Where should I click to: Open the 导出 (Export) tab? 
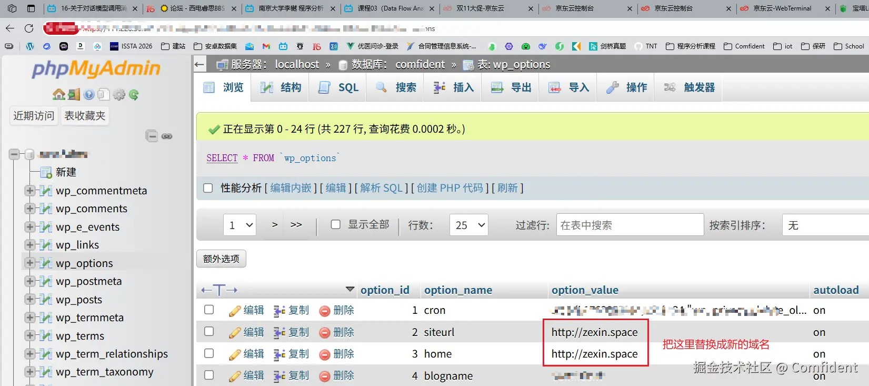click(511, 87)
